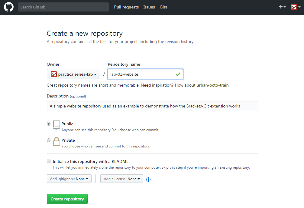
Task: Click the Private label text
Action: (68, 140)
